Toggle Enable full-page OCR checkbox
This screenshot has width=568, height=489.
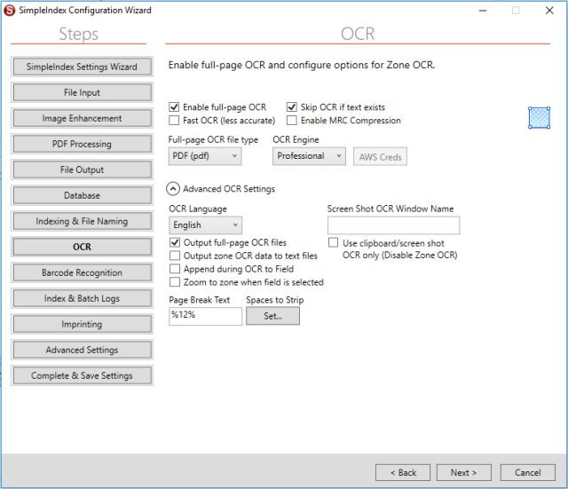(x=175, y=107)
